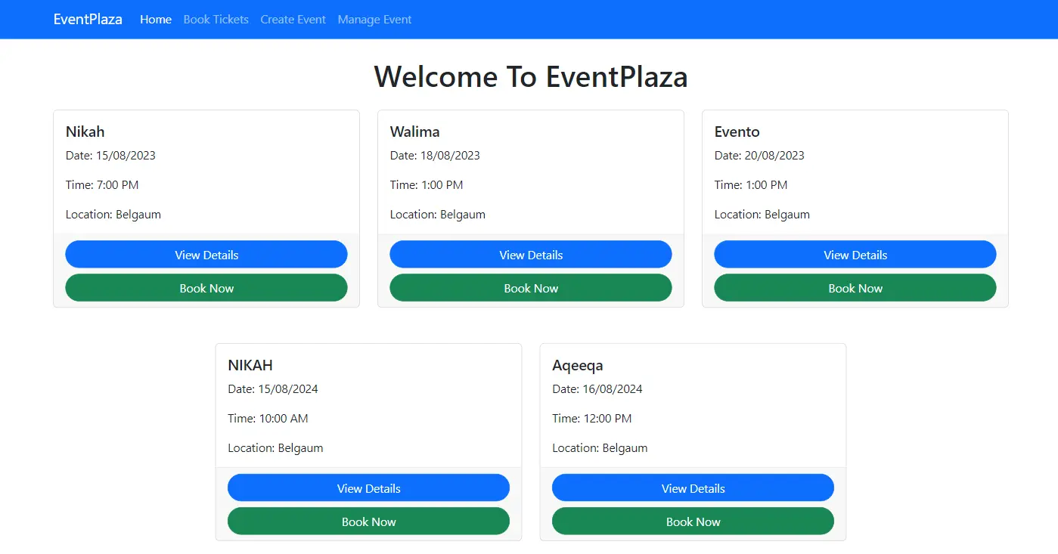Viewport: 1058px width, 554px height.
Task: Book Now for the Nikah 7:00 PM event
Action: click(206, 288)
